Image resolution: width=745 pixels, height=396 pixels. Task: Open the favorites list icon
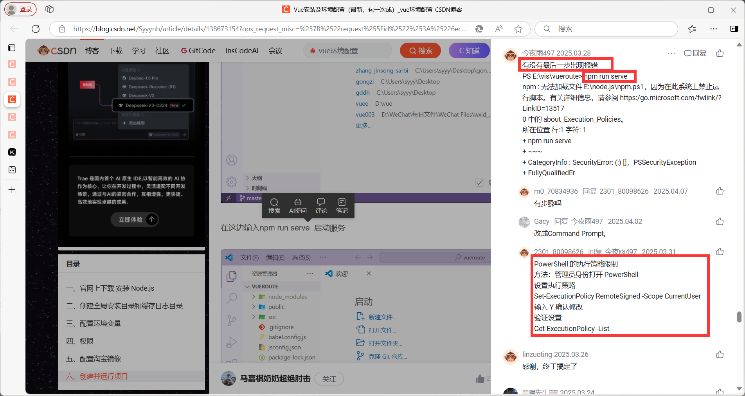(692, 29)
